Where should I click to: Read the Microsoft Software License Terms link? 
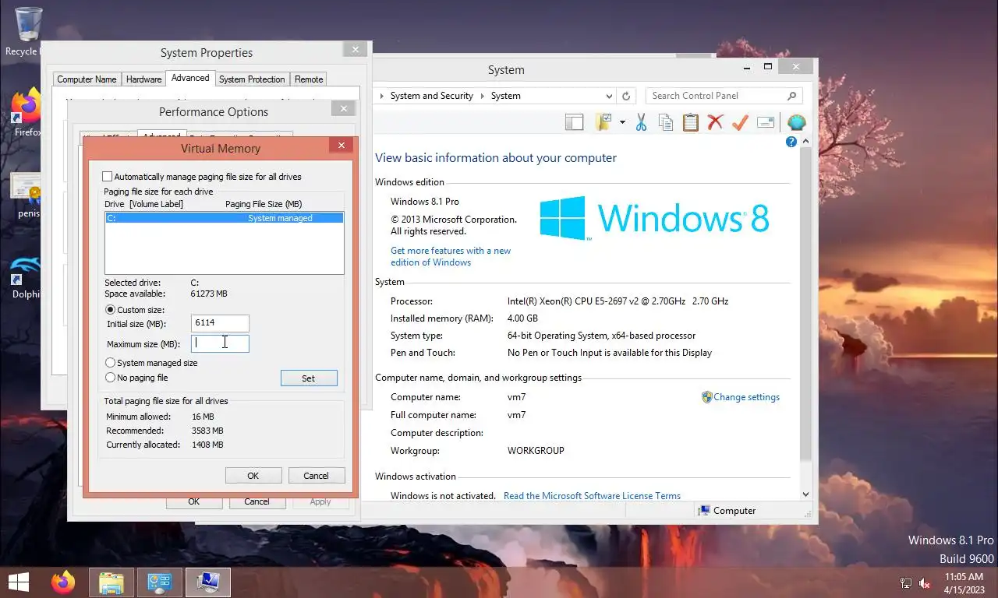(x=592, y=496)
